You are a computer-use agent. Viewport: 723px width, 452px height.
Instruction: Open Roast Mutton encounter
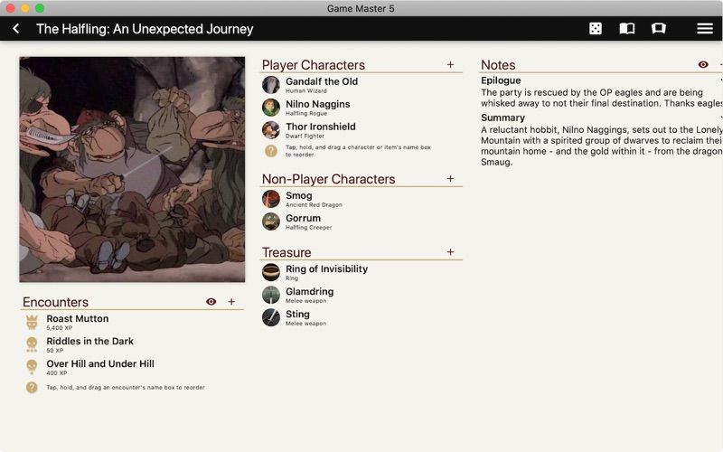pos(78,319)
